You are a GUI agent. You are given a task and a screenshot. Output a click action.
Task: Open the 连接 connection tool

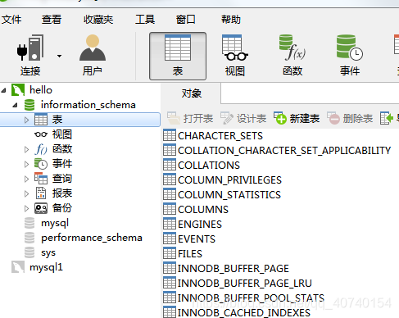coord(30,56)
